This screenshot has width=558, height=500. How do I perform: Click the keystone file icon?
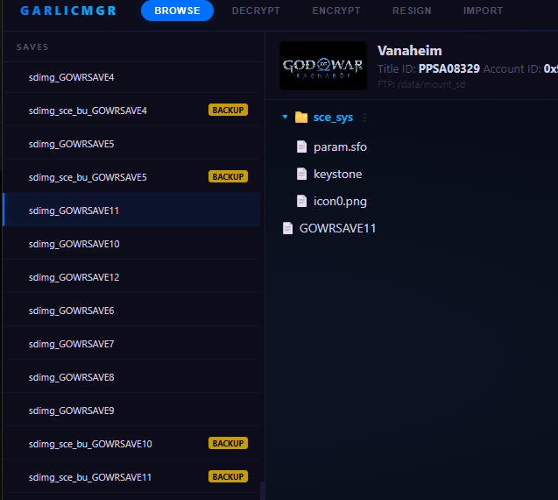pos(301,174)
